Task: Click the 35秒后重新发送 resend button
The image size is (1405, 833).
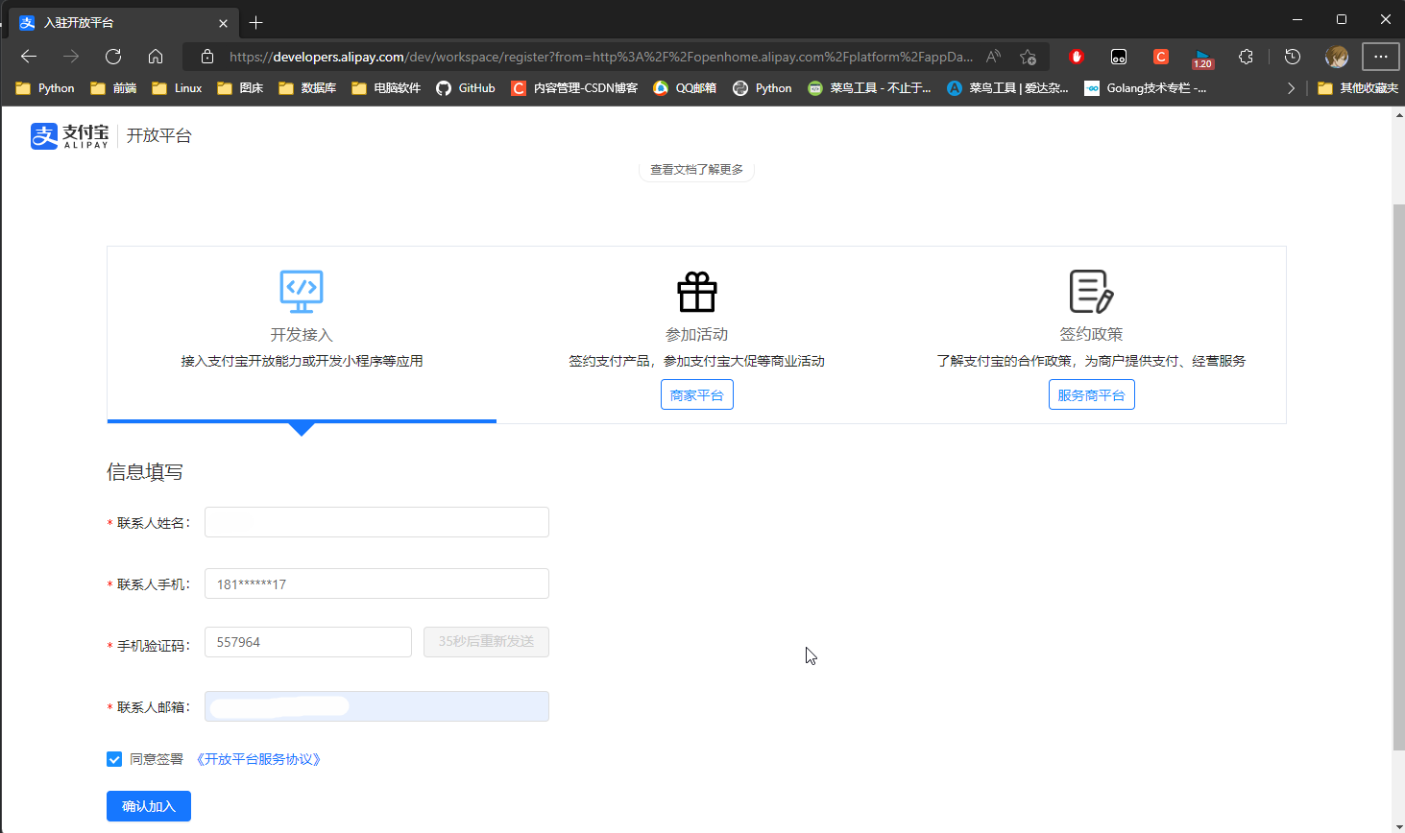Action: [486, 642]
